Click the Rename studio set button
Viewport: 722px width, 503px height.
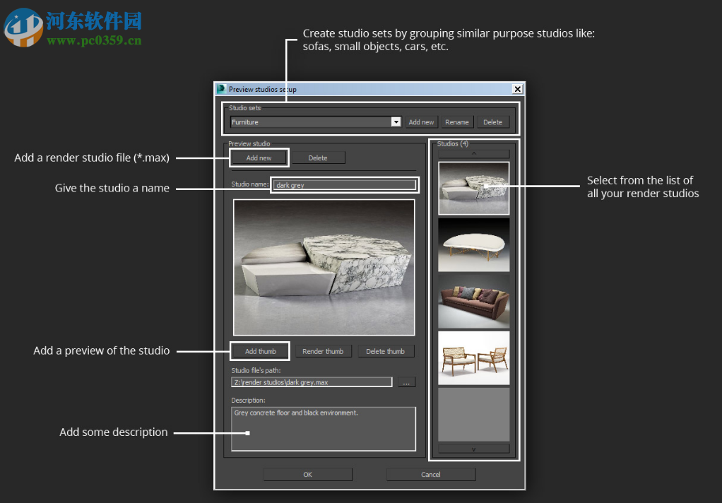(x=457, y=122)
